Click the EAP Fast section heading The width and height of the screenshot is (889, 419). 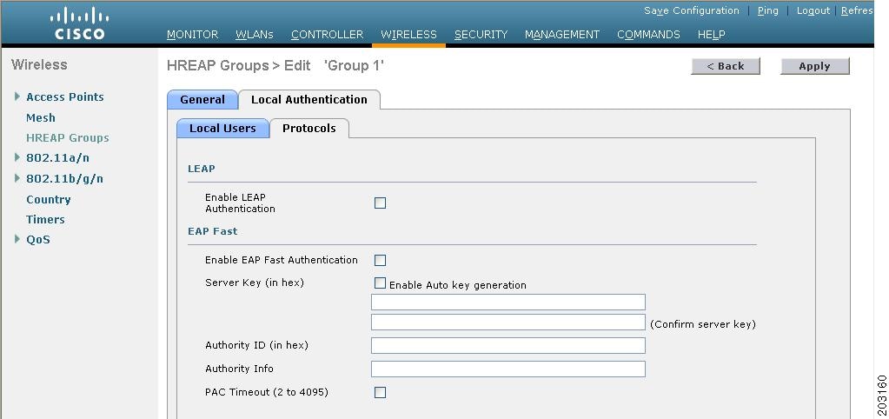tap(213, 231)
